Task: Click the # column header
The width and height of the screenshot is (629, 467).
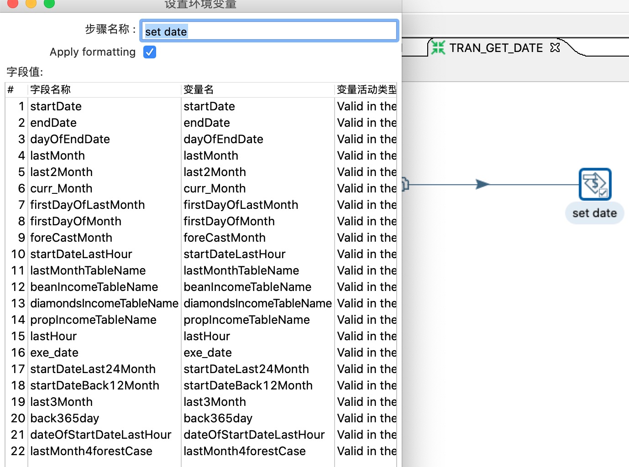Action: pos(10,89)
